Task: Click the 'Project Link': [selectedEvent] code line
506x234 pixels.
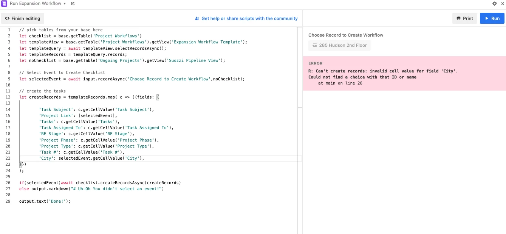Action: click(x=78, y=115)
